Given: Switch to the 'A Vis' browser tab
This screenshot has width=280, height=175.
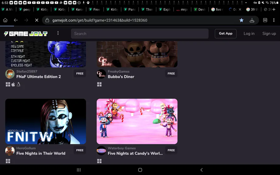Looking at the screenshot, I should pyautogui.click(x=7, y=9).
